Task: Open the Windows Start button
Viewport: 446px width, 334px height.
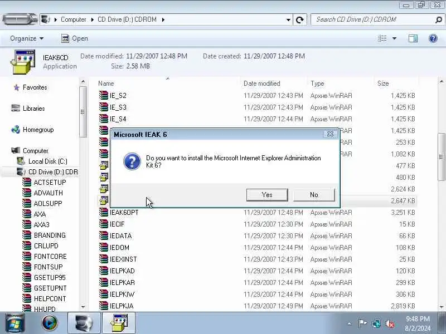Action: [14, 323]
